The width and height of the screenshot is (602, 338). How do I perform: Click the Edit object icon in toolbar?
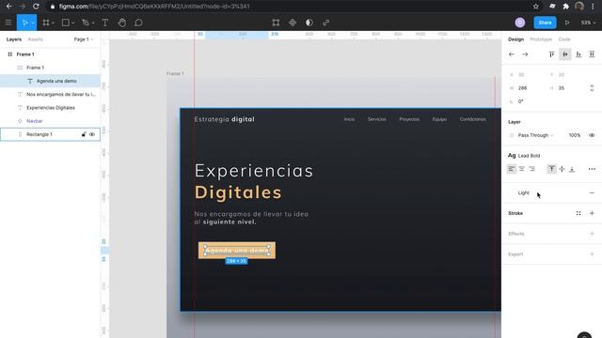276,23
